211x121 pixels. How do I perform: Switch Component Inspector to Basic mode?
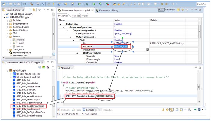(161, 10)
